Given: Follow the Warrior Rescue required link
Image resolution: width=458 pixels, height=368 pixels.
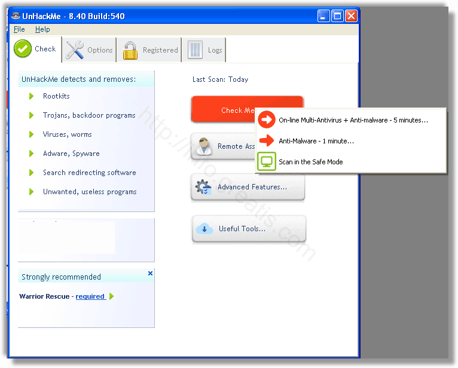Looking at the screenshot, I should (x=90, y=296).
